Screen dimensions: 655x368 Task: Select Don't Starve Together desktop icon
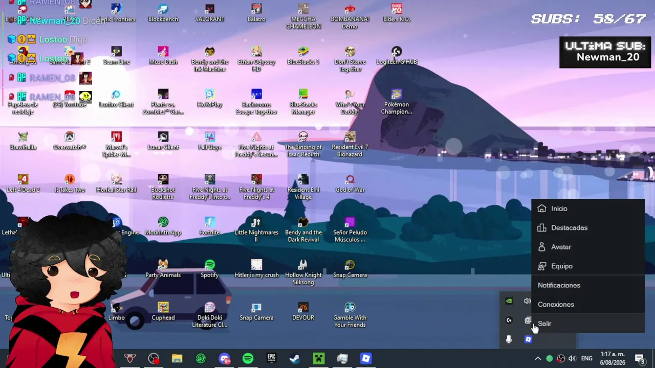click(350, 59)
